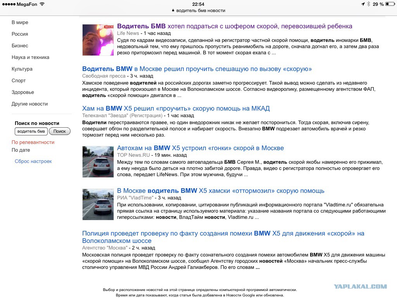Show 'Другие новости' category

(29, 104)
